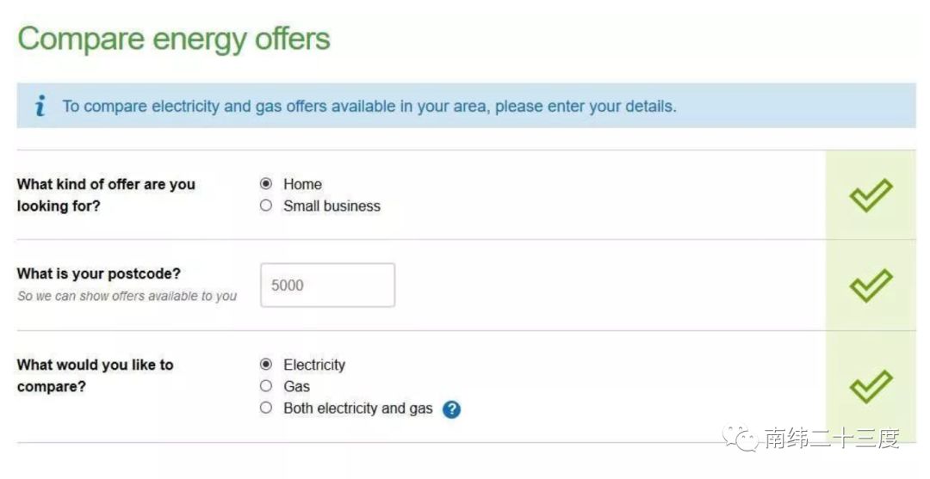Image resolution: width=930 pixels, height=479 pixels.
Task: Click the blue info banner message text
Action: [x=369, y=107]
